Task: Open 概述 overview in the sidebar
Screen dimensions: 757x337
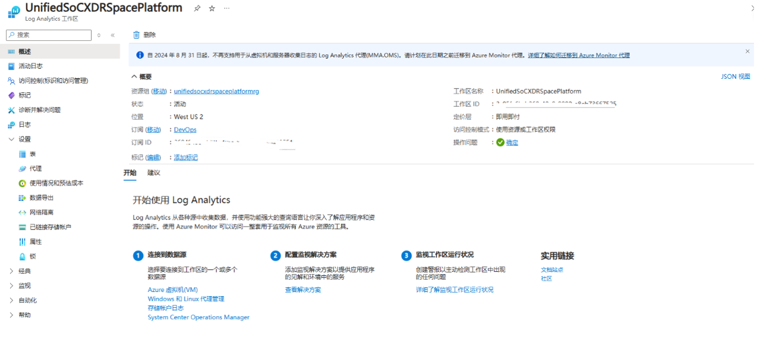Action: point(59,52)
